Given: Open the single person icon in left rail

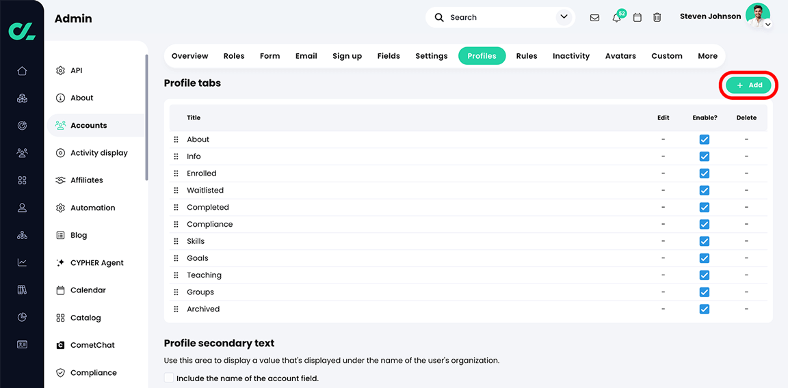Looking at the screenshot, I should point(22,207).
